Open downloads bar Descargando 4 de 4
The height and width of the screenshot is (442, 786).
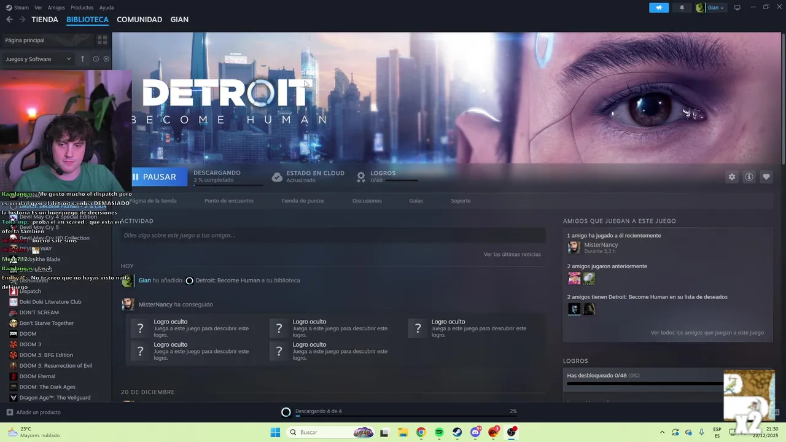point(399,412)
